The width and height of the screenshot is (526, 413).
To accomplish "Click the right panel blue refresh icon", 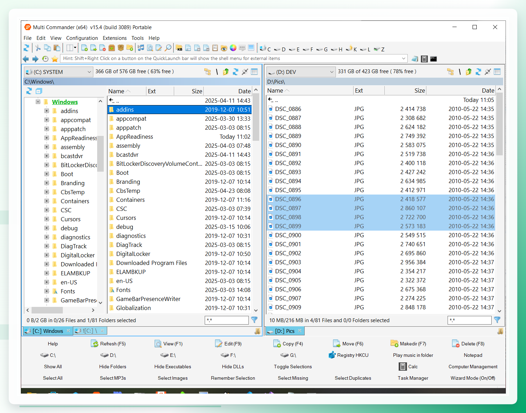I will click(478, 72).
